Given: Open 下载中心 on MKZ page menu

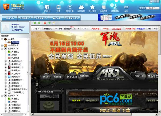Looking at the screenshot, I should point(139,76).
